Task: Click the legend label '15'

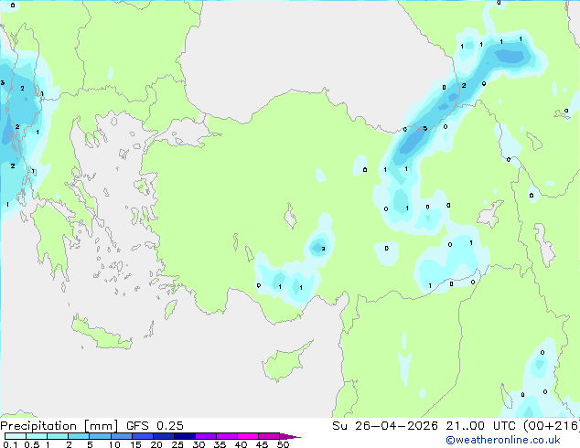Action: (135, 444)
